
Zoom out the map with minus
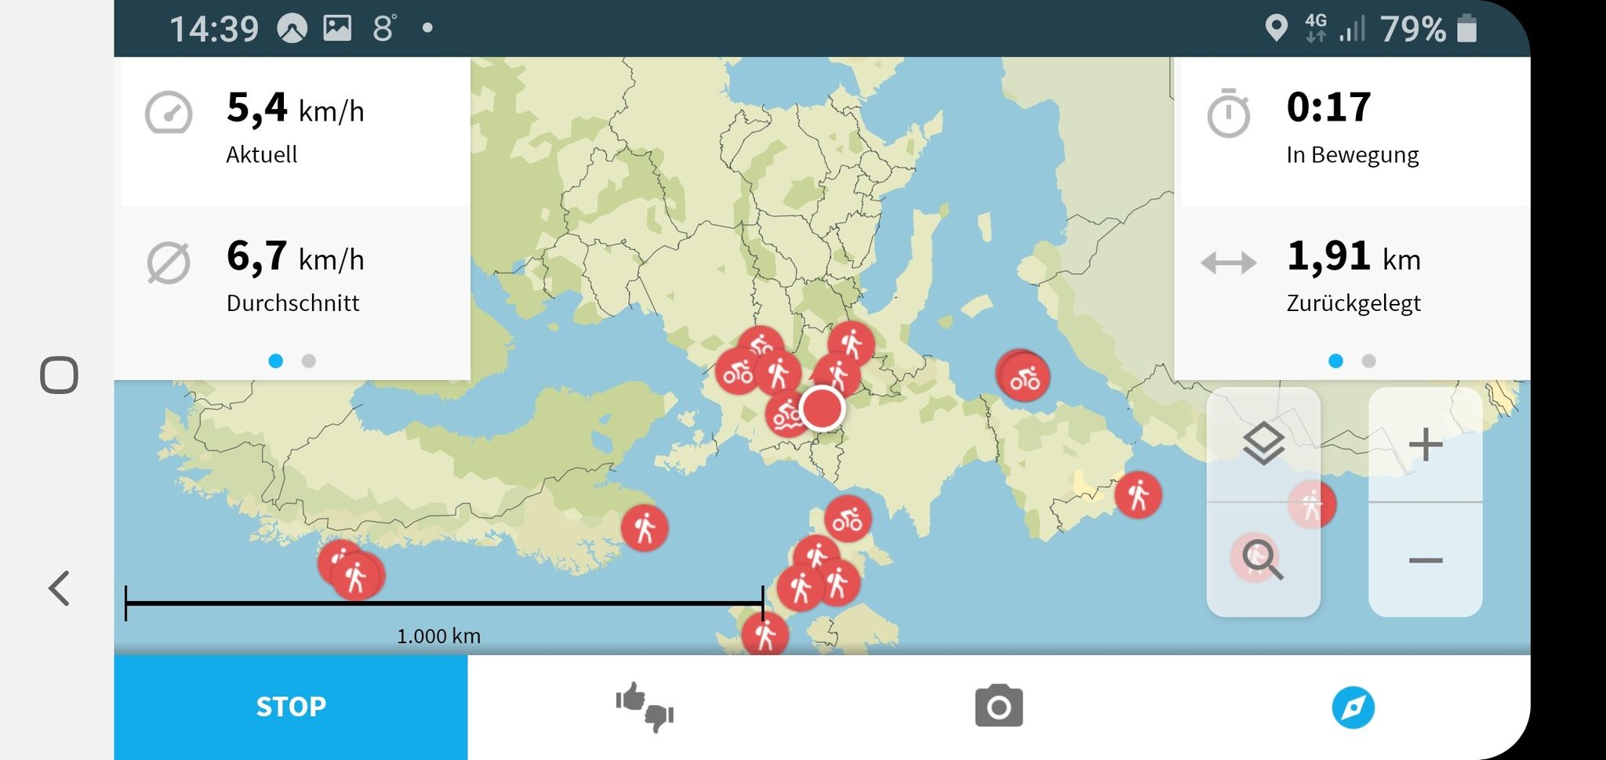tap(1425, 560)
